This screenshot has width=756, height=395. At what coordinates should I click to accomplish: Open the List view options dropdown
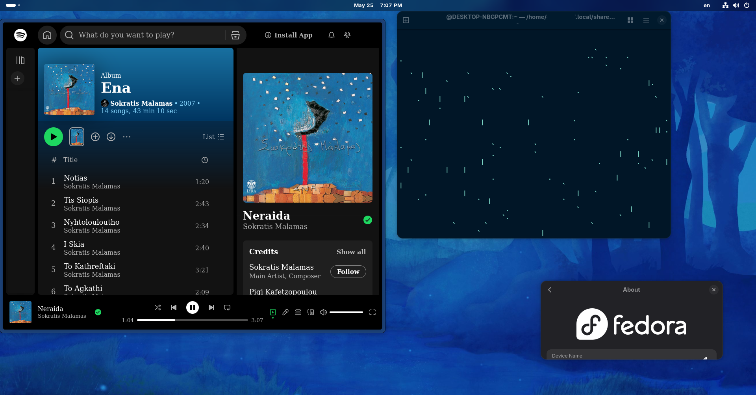213,137
